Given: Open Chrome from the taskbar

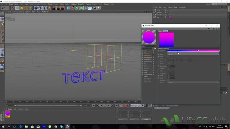Looking at the screenshot, I should click(x=56, y=126).
